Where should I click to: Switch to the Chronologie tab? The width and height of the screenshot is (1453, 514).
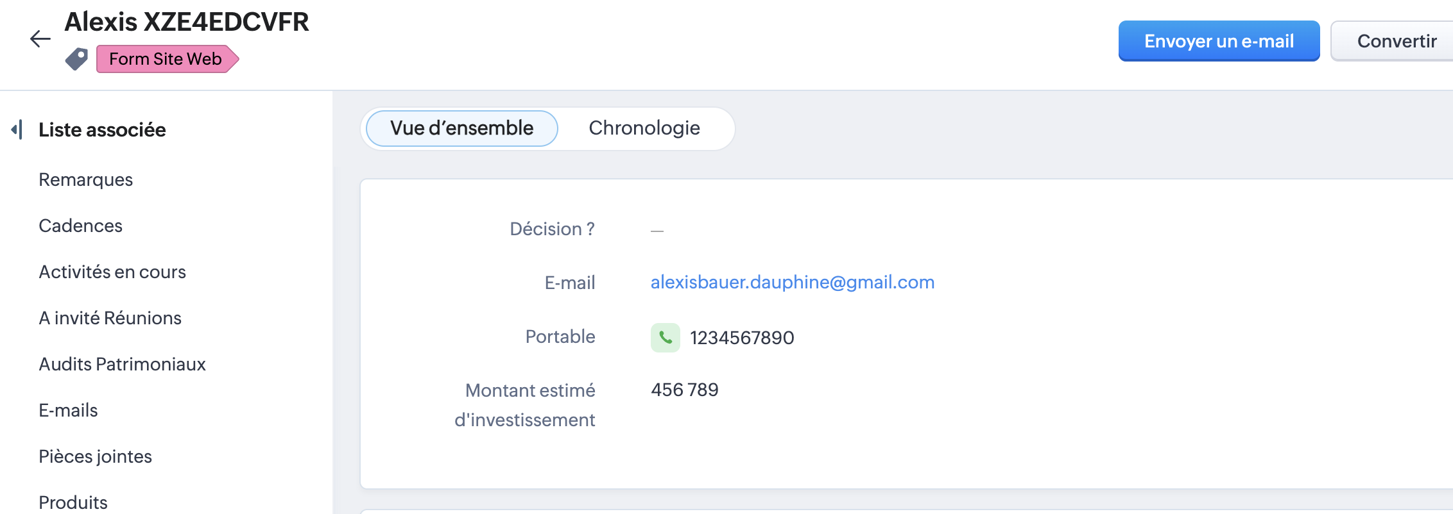click(644, 128)
